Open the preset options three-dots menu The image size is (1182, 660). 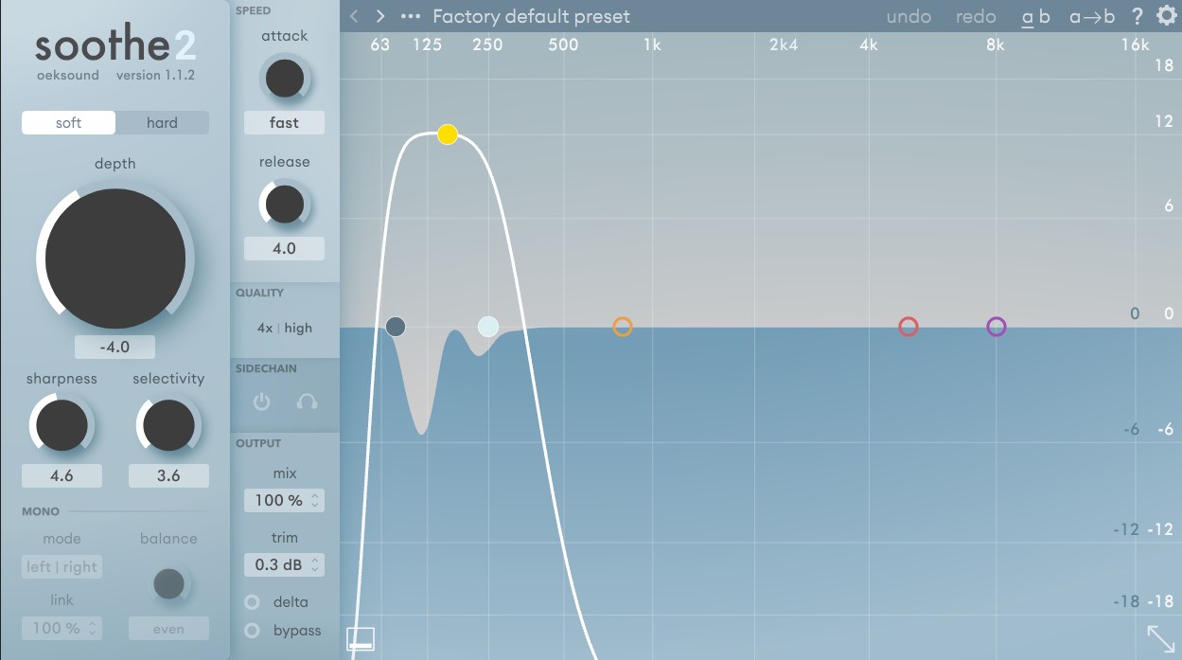410,16
